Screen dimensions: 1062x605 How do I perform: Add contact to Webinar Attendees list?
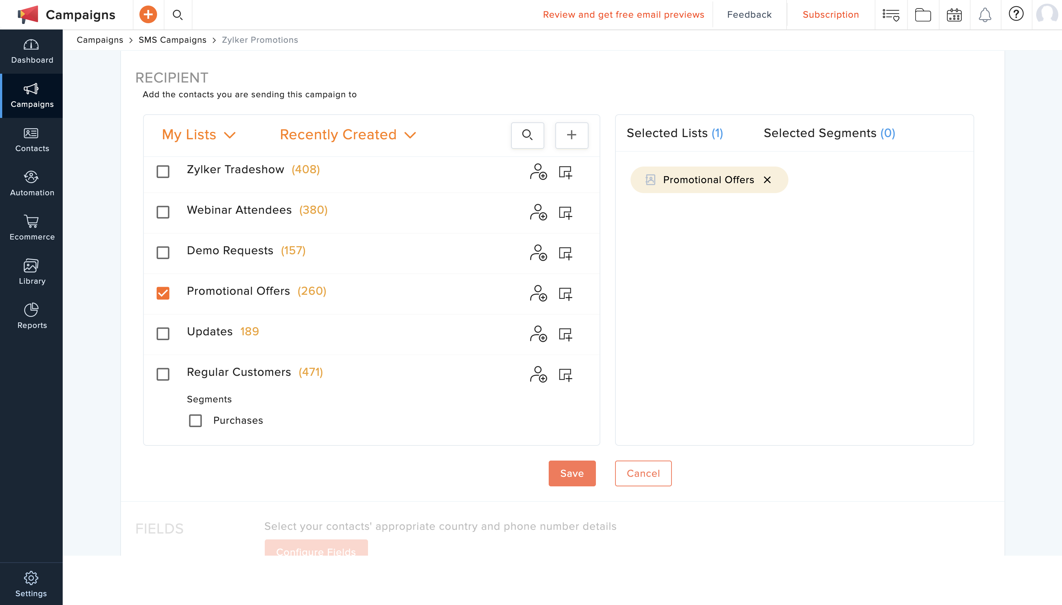(x=538, y=212)
